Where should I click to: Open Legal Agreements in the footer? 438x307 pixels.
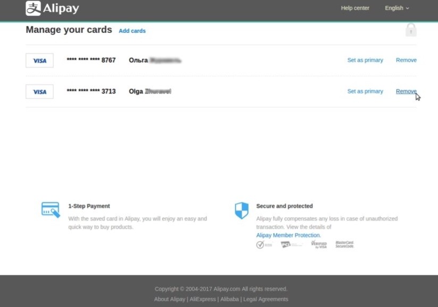click(266, 299)
